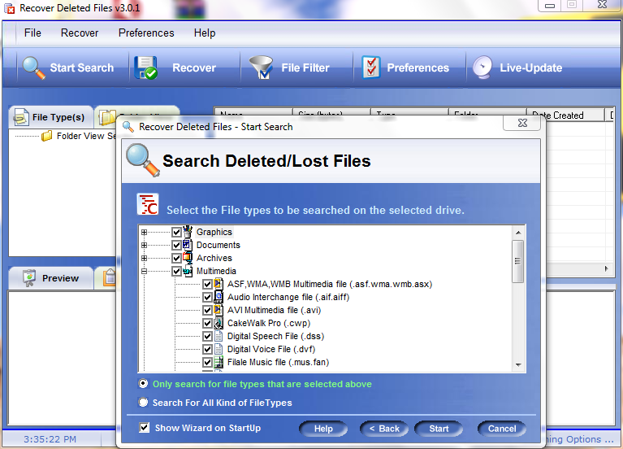
Task: Click the 3:35:22 PM status bar clock
Action: pyautogui.click(x=50, y=439)
